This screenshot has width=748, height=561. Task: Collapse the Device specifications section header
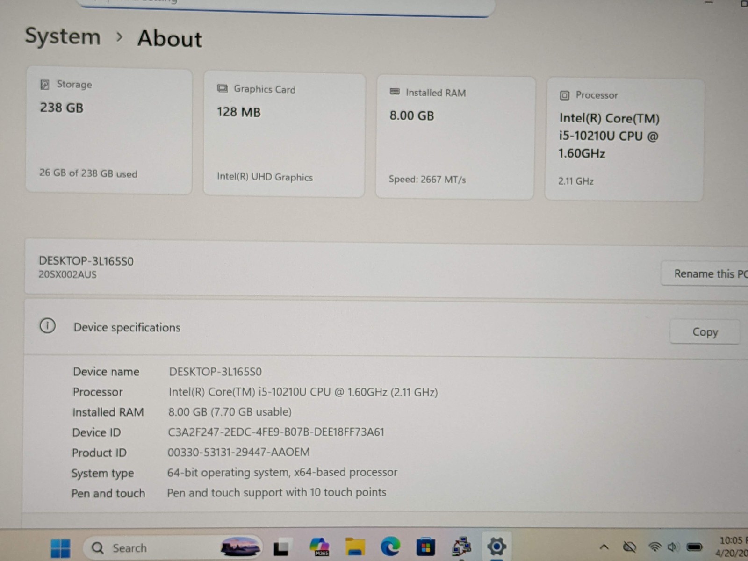click(386, 328)
